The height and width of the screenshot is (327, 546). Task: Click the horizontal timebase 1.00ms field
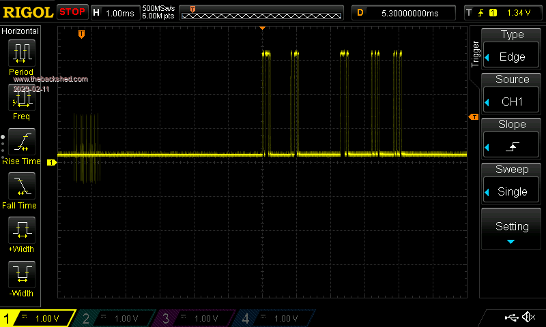119,12
